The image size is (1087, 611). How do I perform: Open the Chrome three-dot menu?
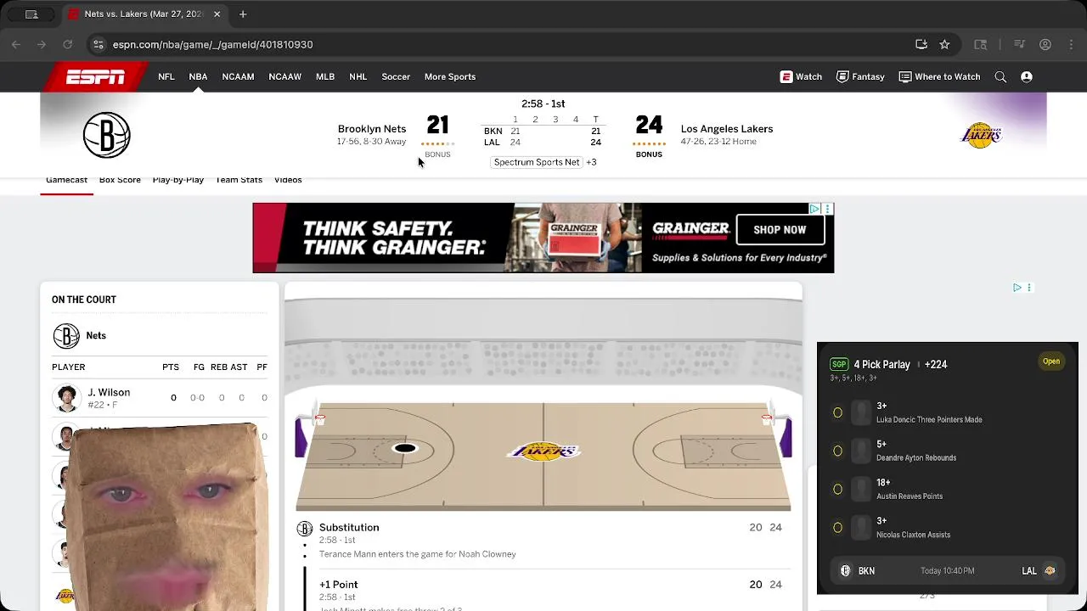[1070, 44]
